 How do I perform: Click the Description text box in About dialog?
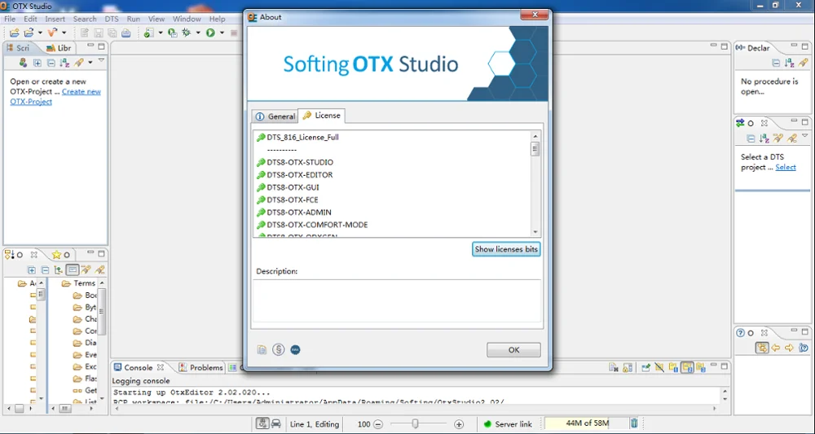[x=397, y=301]
